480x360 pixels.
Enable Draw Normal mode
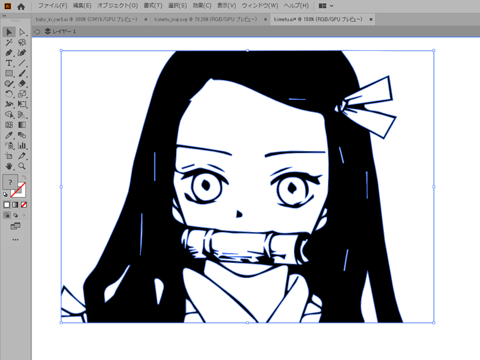click(x=6, y=215)
